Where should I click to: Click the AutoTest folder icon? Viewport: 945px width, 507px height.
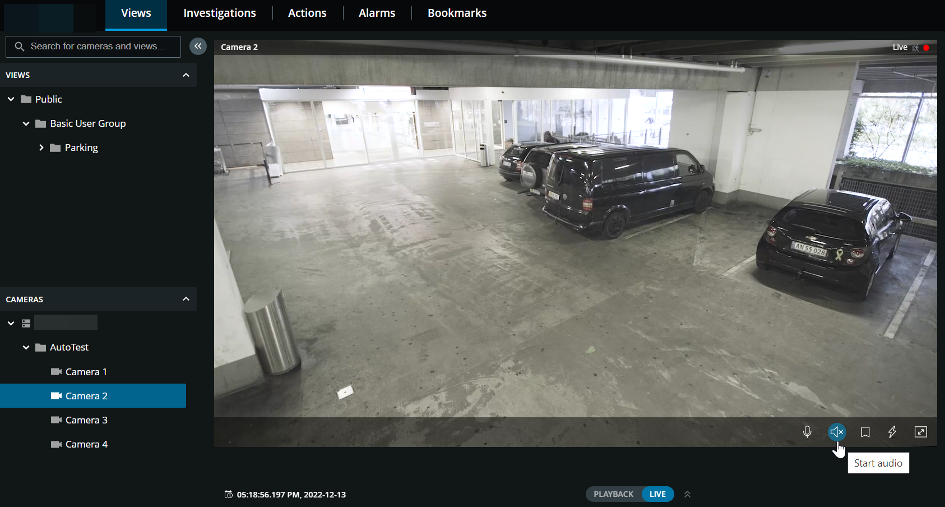coord(40,348)
